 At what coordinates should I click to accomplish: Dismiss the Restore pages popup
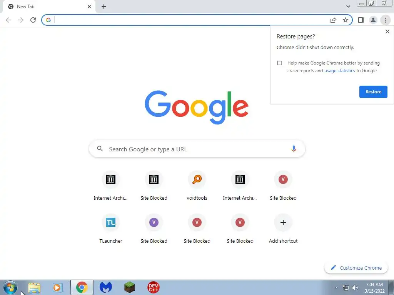pyautogui.click(x=387, y=31)
